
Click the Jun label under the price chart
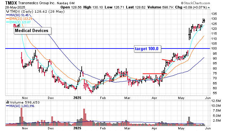208,98
